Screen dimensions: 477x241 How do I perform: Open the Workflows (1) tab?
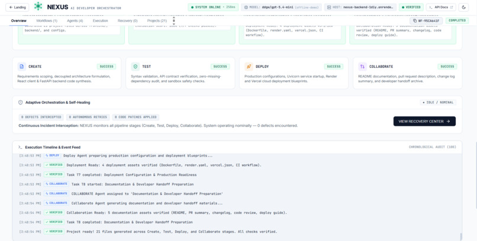pyautogui.click(x=47, y=21)
